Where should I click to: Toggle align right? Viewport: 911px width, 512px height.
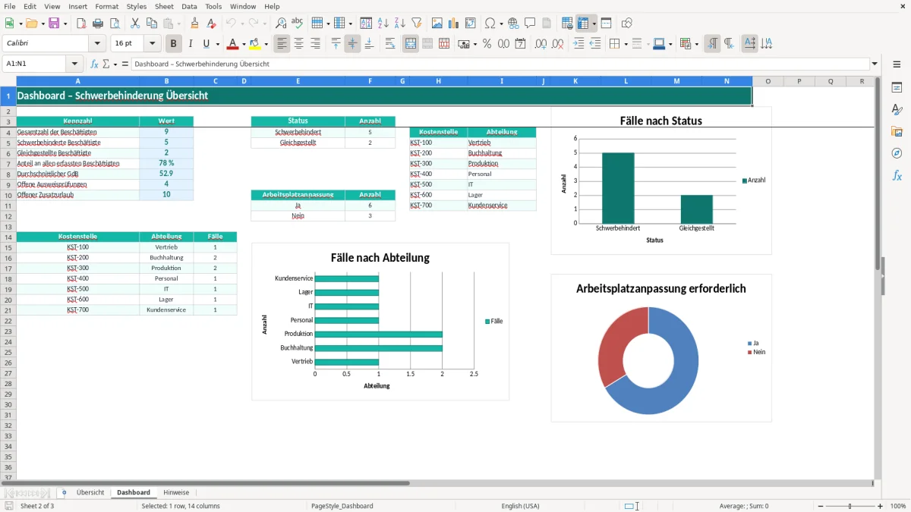pos(316,44)
